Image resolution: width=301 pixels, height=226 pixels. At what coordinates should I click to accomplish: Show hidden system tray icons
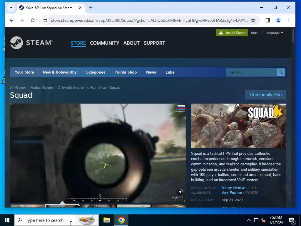[249, 220]
